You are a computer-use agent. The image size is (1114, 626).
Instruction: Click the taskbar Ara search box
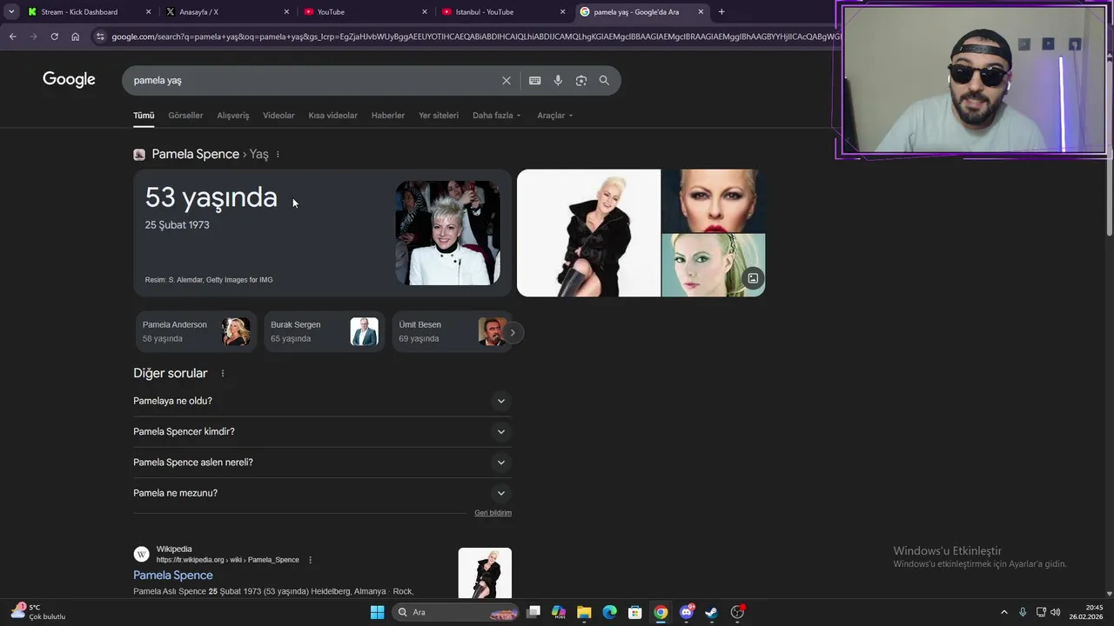click(x=455, y=612)
